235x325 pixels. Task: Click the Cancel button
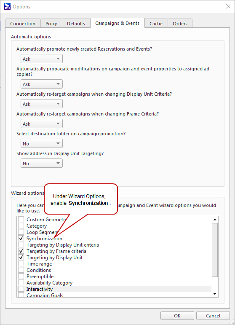(213, 316)
